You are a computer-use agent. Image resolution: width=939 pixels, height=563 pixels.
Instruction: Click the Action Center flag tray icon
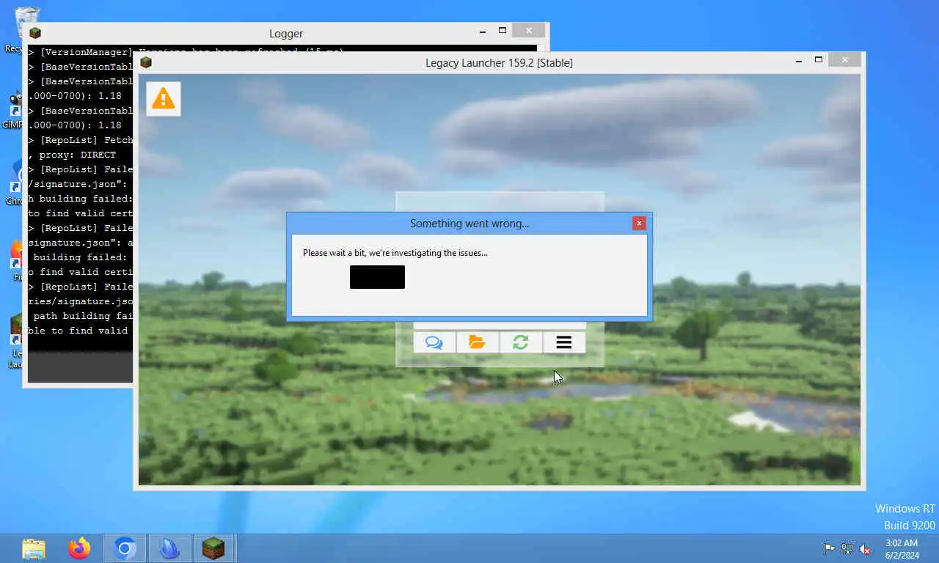coord(829,548)
